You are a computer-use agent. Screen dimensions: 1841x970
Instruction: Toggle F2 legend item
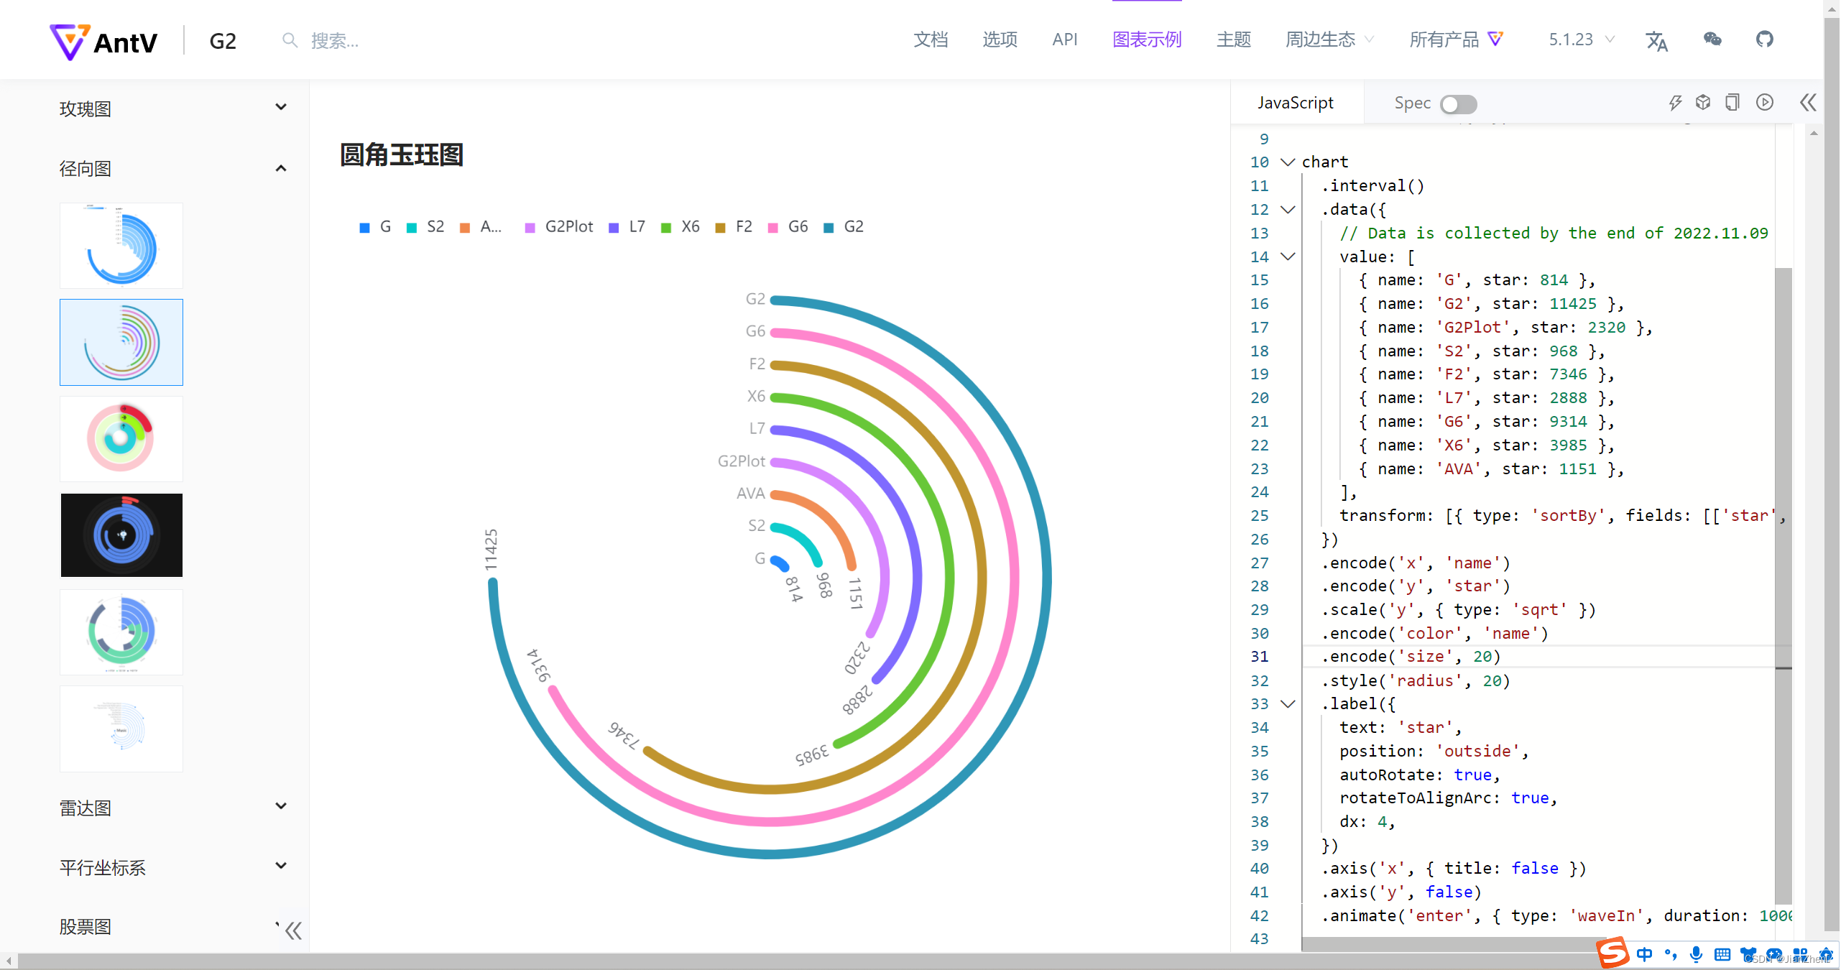point(734,227)
